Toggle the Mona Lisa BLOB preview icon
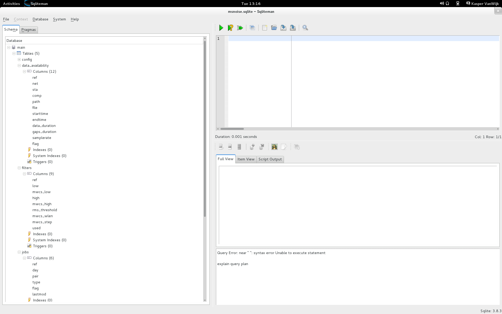The image size is (502, 314). 274,147
